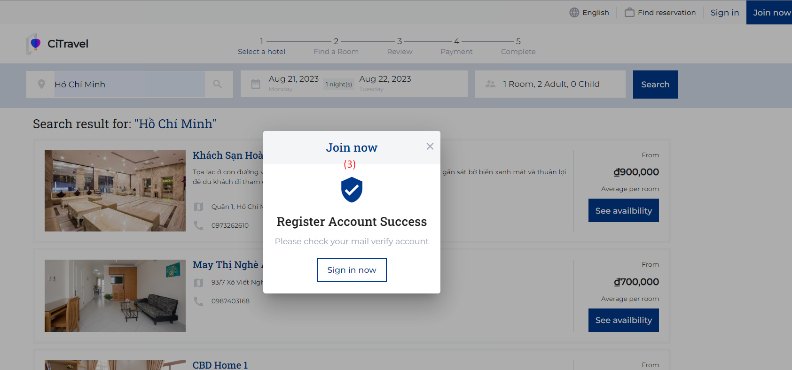Click Please check your mail verify account
Viewport: 792px width, 370px height.
pos(352,241)
